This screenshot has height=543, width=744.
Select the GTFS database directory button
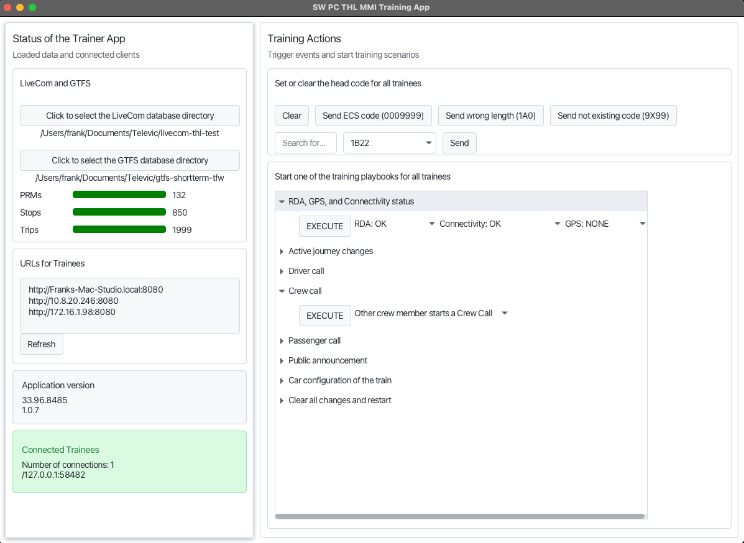(130, 160)
